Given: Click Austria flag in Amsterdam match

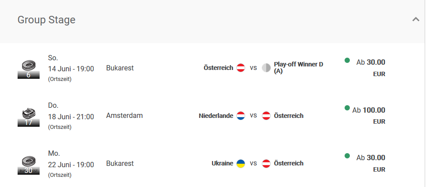Looking at the screenshot, I should pos(266,116).
